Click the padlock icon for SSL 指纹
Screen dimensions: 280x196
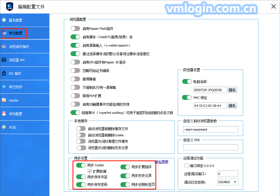4,73
